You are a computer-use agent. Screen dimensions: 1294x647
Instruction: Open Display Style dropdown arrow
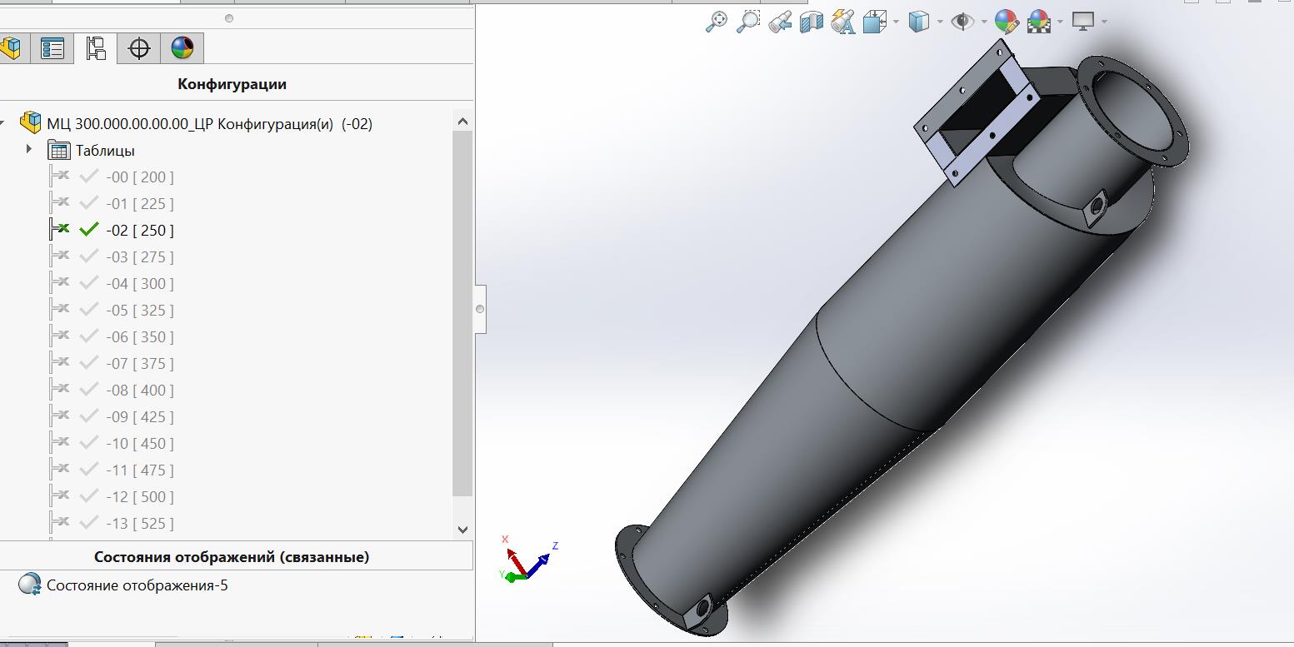(940, 22)
